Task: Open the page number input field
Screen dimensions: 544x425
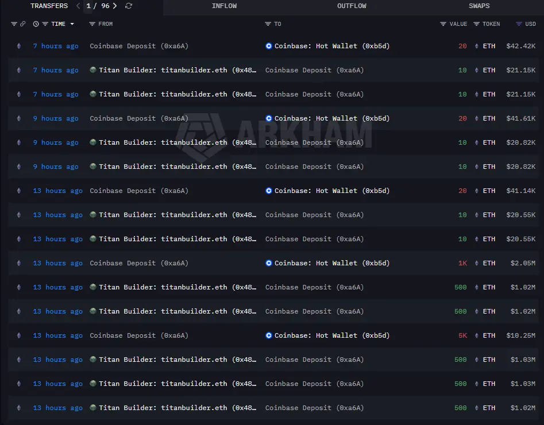Action: click(x=88, y=6)
